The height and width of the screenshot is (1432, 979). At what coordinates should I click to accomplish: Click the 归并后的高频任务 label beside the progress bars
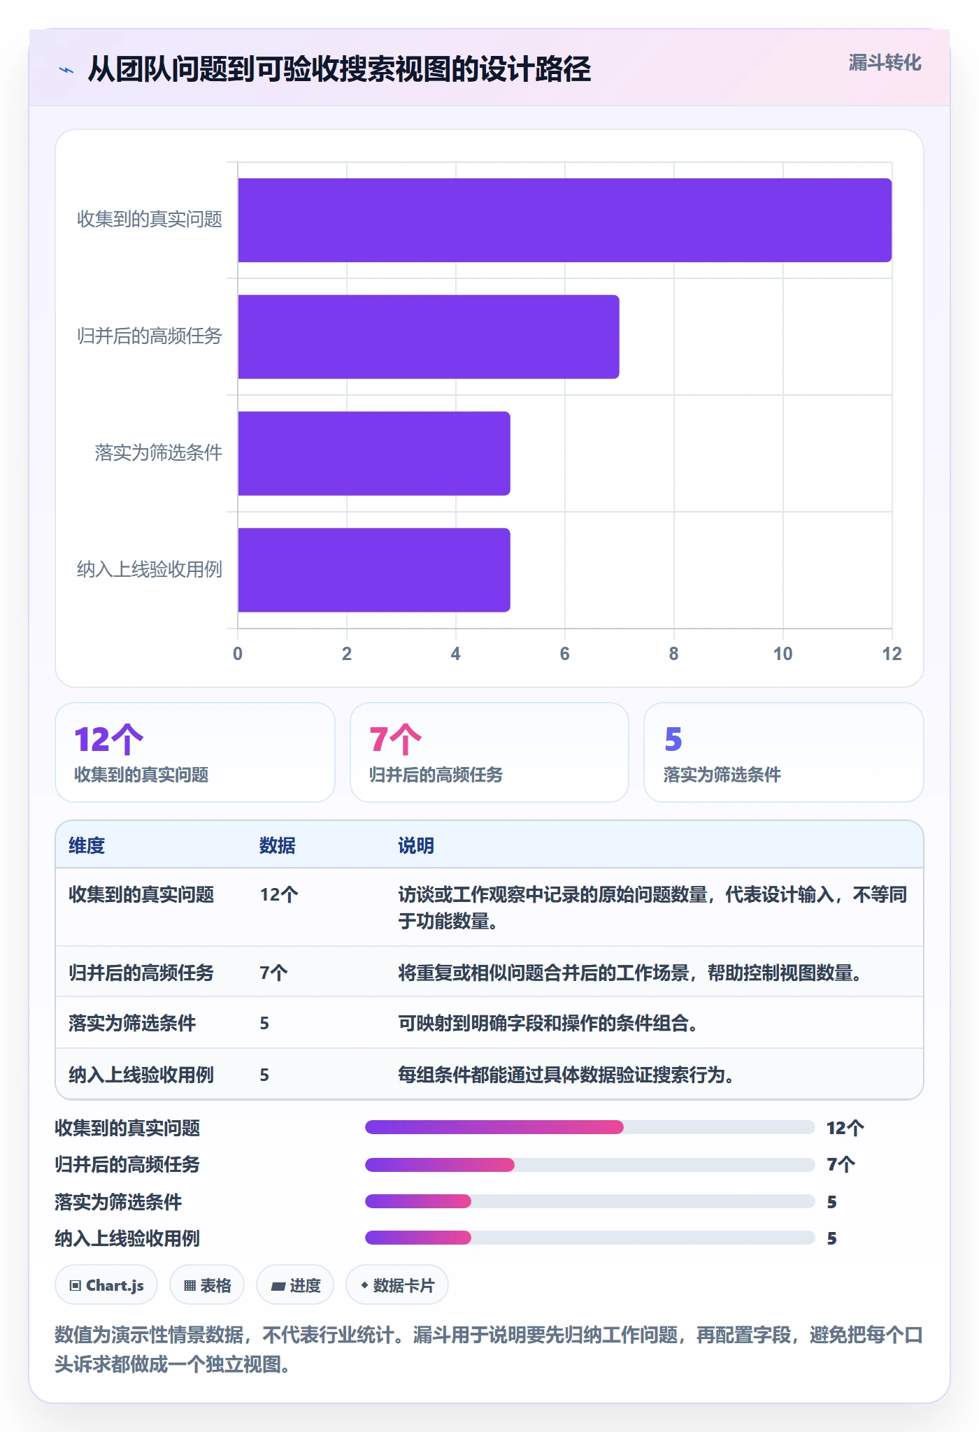127,1165
